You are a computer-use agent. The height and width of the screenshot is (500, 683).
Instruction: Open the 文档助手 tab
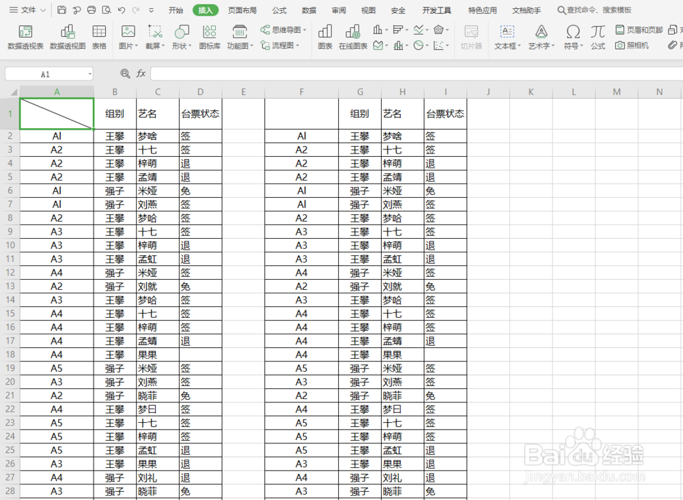pos(526,10)
